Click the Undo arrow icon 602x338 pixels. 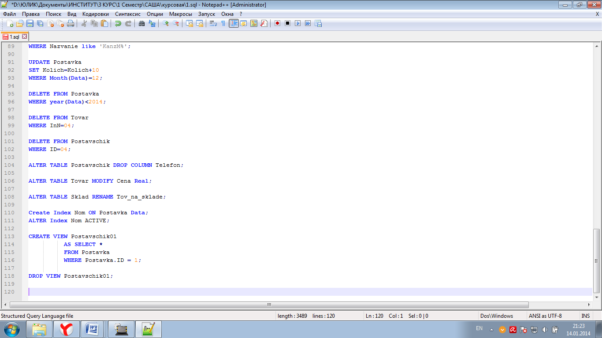(118, 23)
